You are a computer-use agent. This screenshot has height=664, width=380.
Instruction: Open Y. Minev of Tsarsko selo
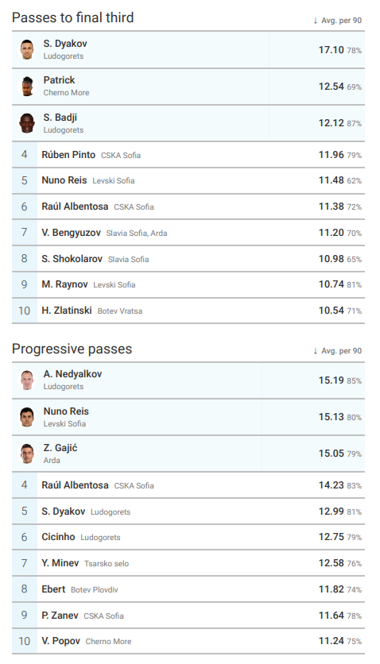coord(60,563)
